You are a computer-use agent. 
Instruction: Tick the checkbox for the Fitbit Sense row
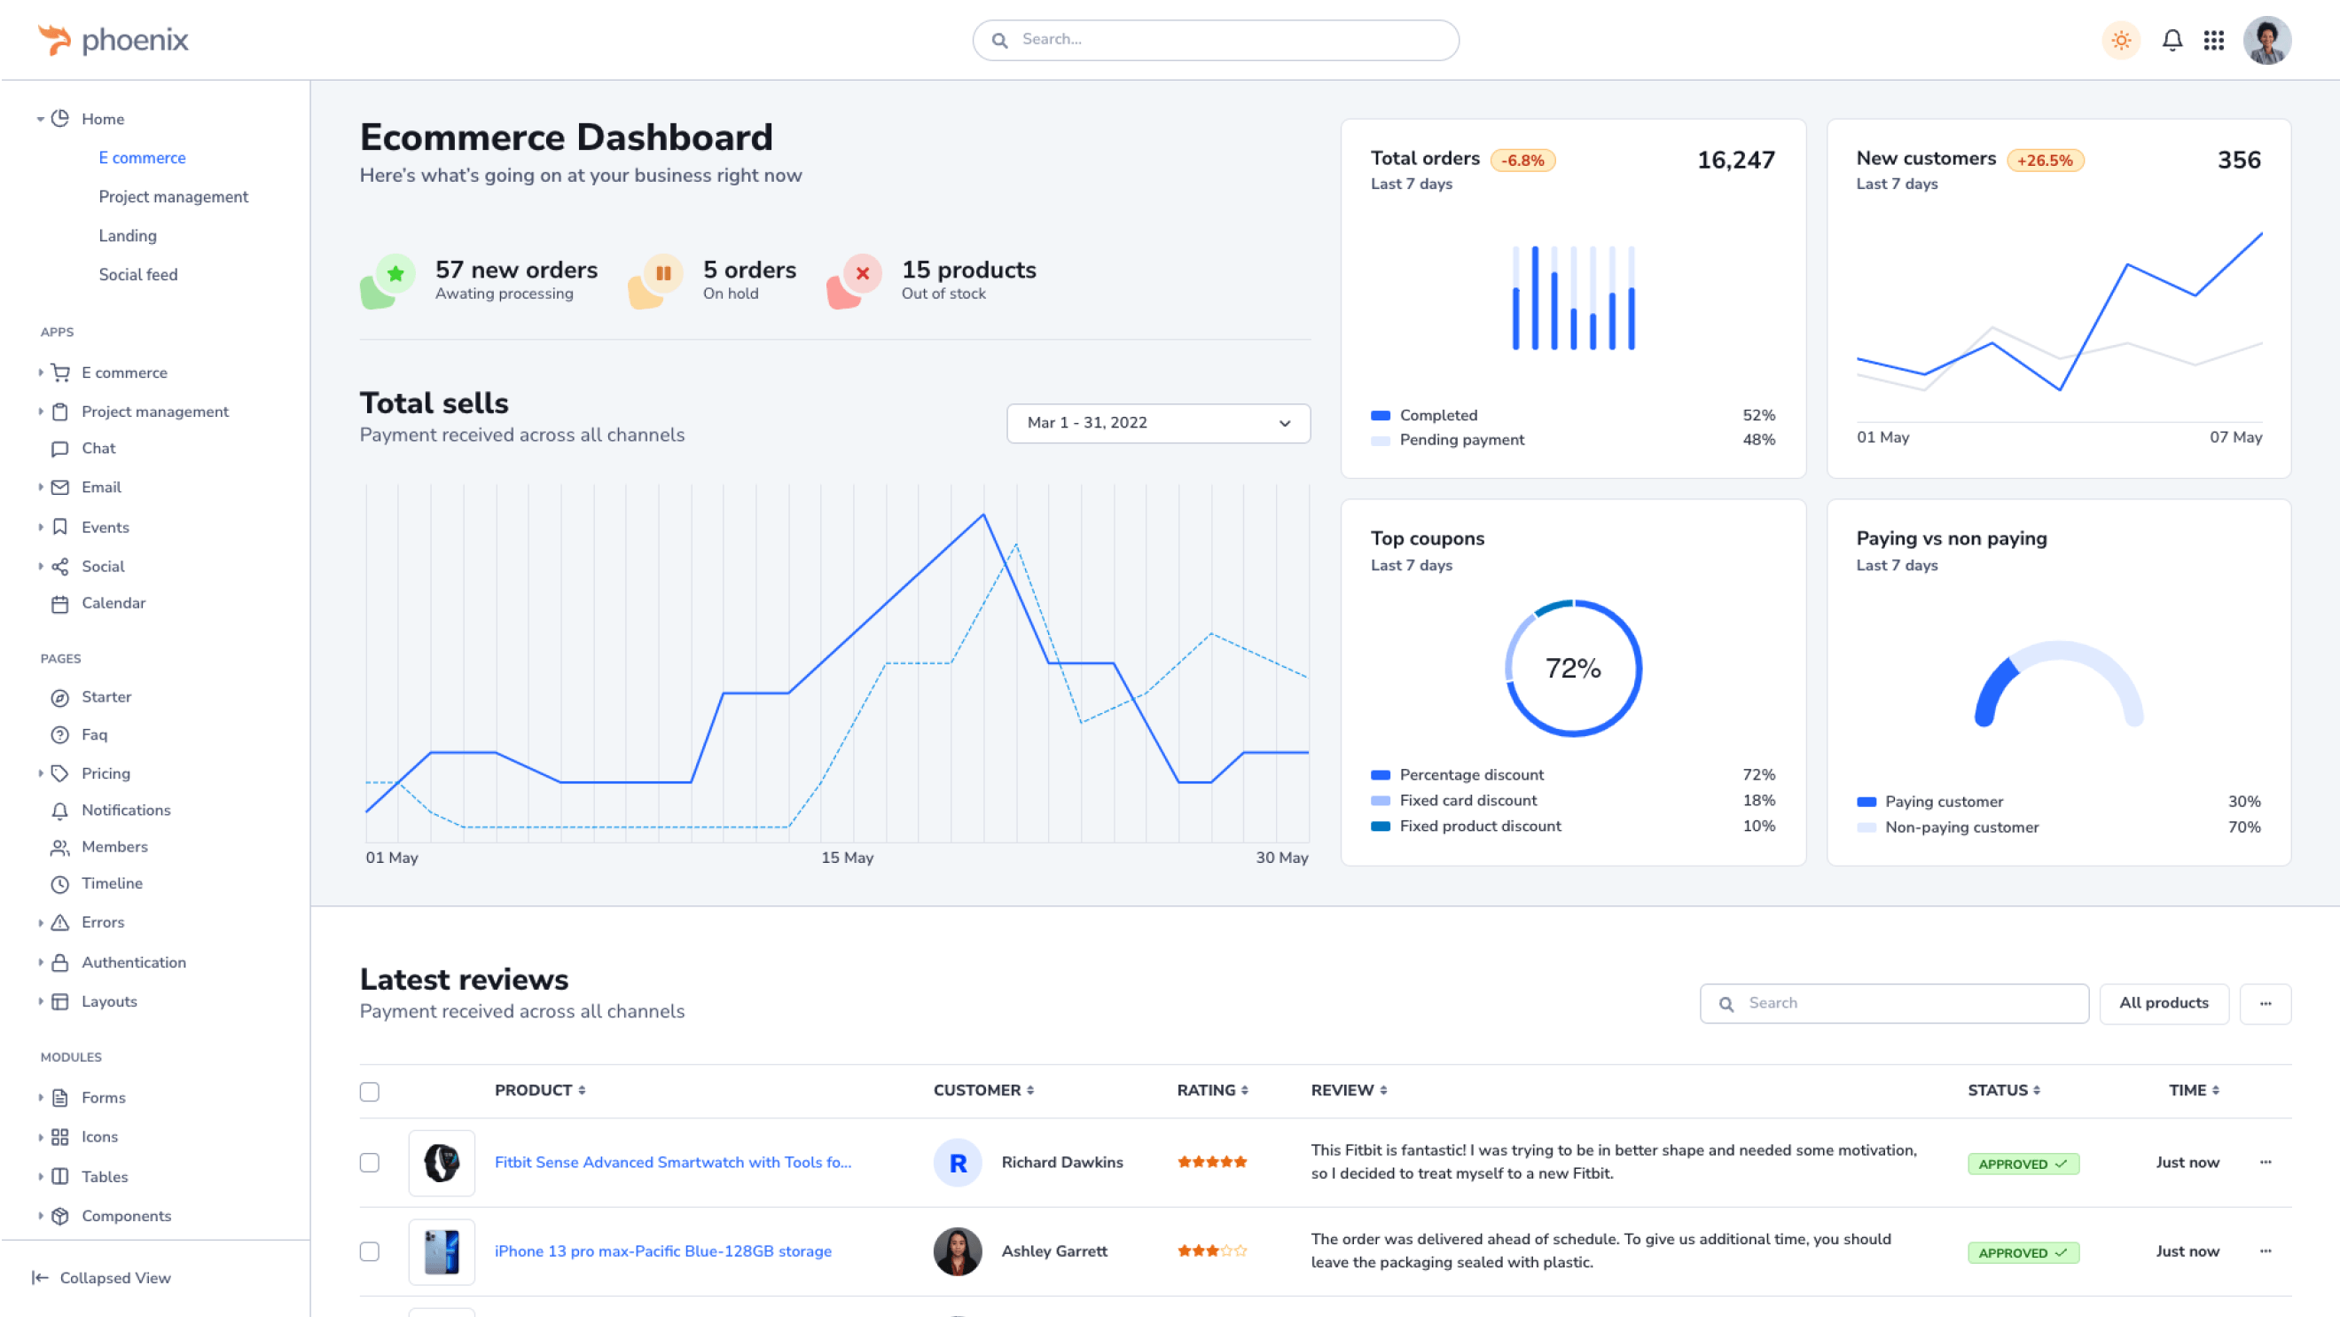(x=369, y=1163)
